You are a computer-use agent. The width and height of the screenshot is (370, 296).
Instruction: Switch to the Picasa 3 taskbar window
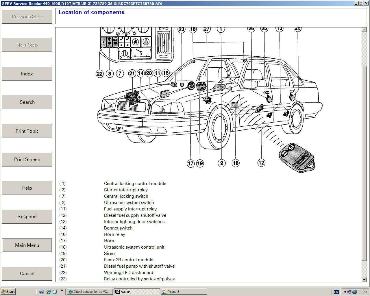point(184,292)
